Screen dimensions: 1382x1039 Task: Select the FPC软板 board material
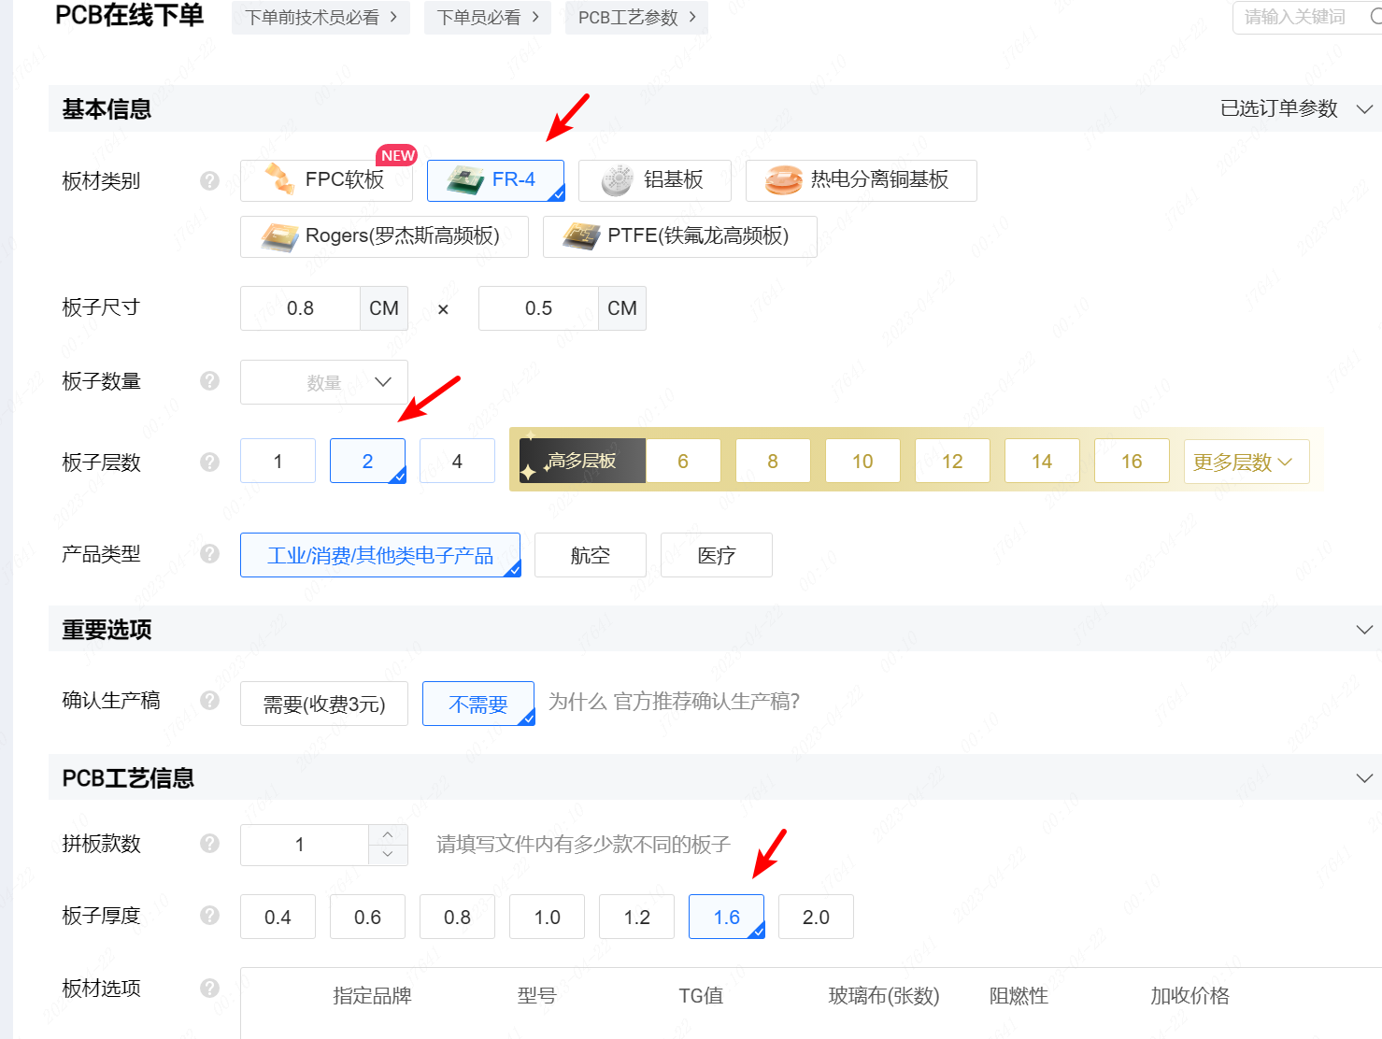point(326,180)
